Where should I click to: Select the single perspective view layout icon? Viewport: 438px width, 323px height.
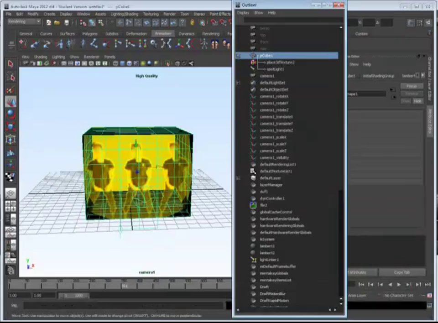click(10, 193)
